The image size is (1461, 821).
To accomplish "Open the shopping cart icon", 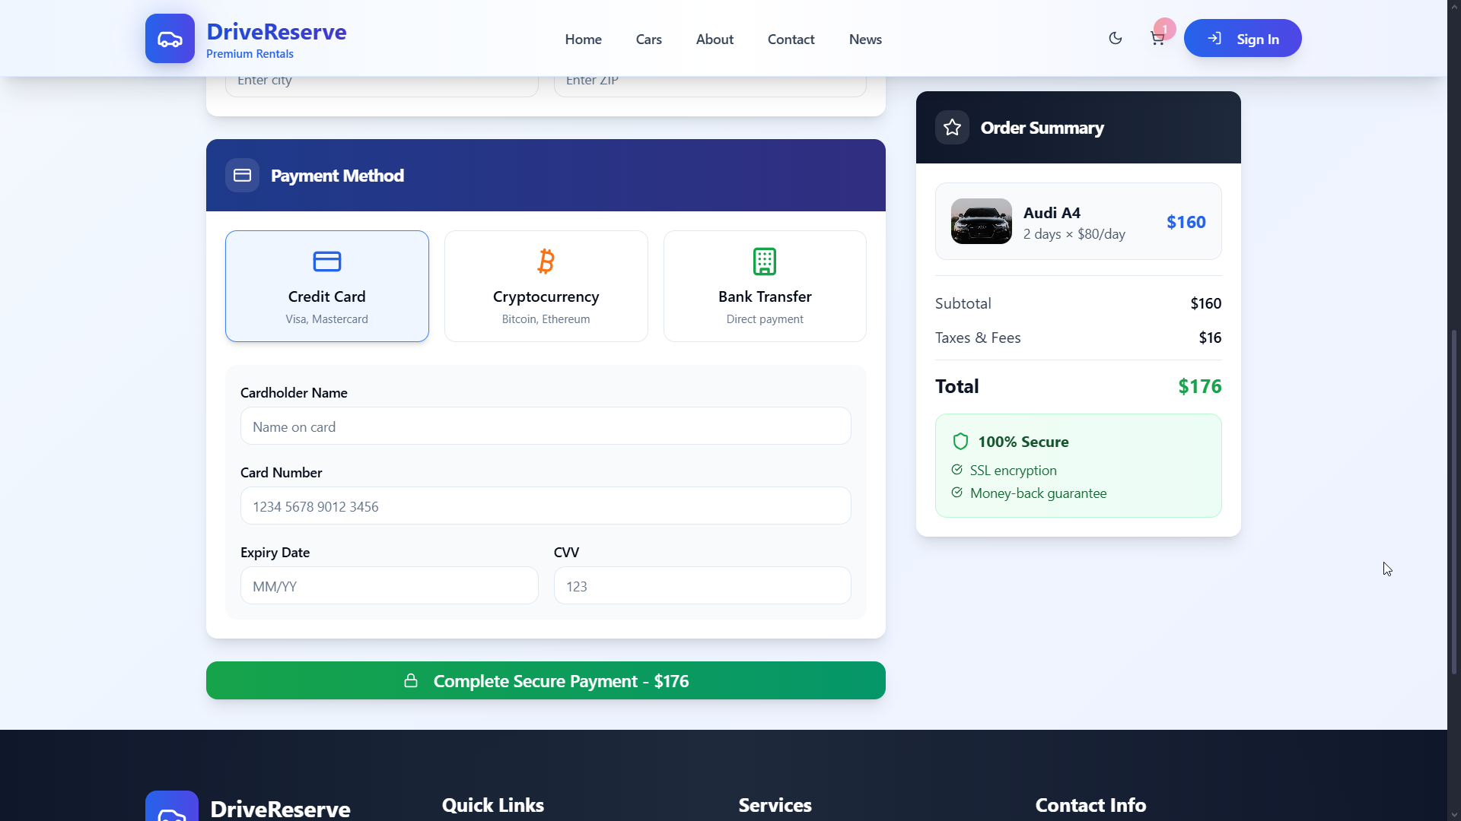I will (1157, 39).
